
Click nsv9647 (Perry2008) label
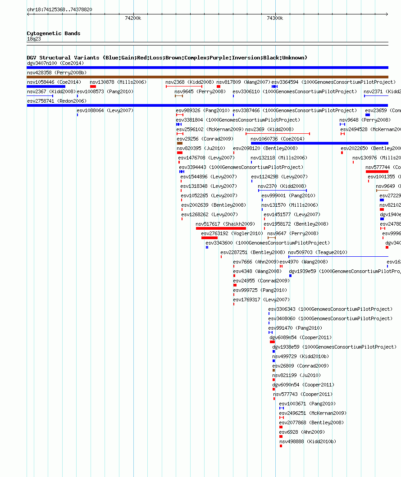click(x=293, y=233)
